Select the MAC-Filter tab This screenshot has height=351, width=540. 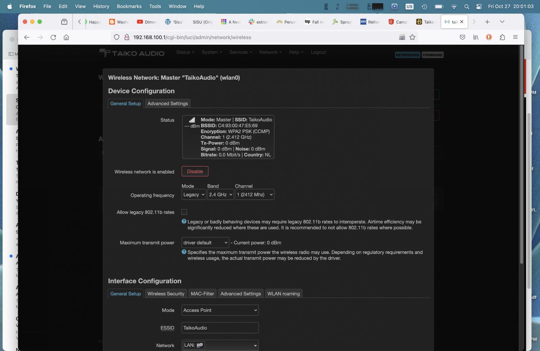(x=202, y=294)
